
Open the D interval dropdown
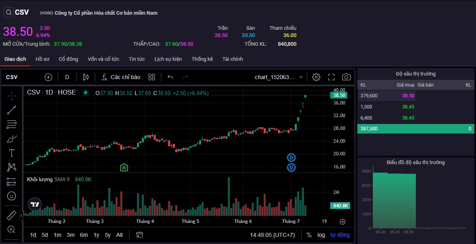pyautogui.click(x=67, y=77)
